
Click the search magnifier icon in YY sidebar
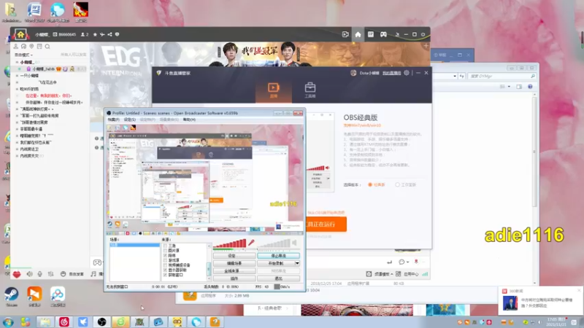coord(47,47)
